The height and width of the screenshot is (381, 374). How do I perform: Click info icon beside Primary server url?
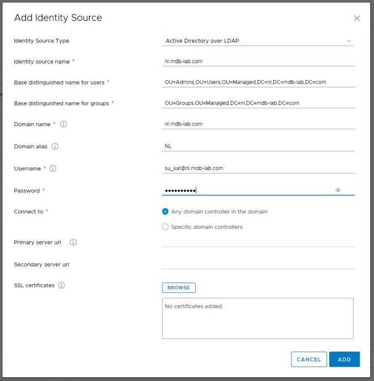(73, 242)
